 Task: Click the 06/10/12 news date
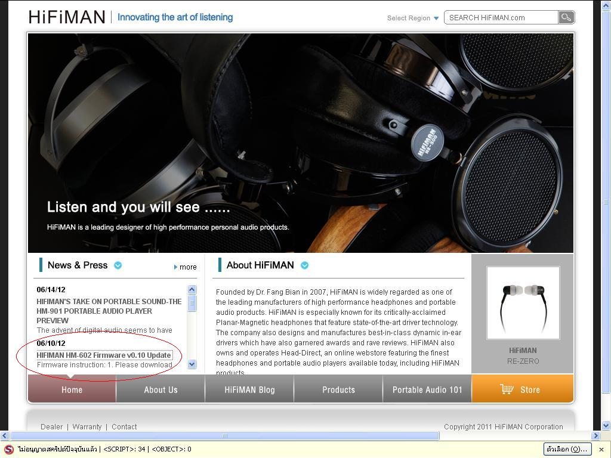pos(51,343)
